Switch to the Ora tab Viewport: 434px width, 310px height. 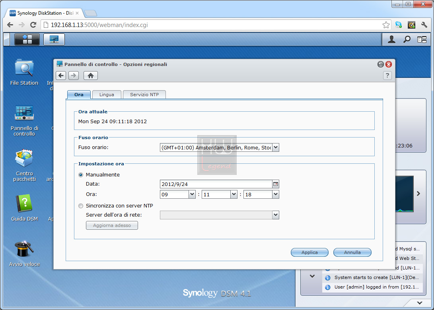79,95
